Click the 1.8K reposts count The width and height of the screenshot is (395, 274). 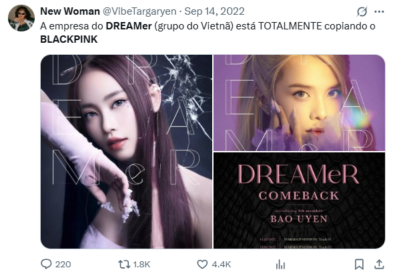point(141,265)
